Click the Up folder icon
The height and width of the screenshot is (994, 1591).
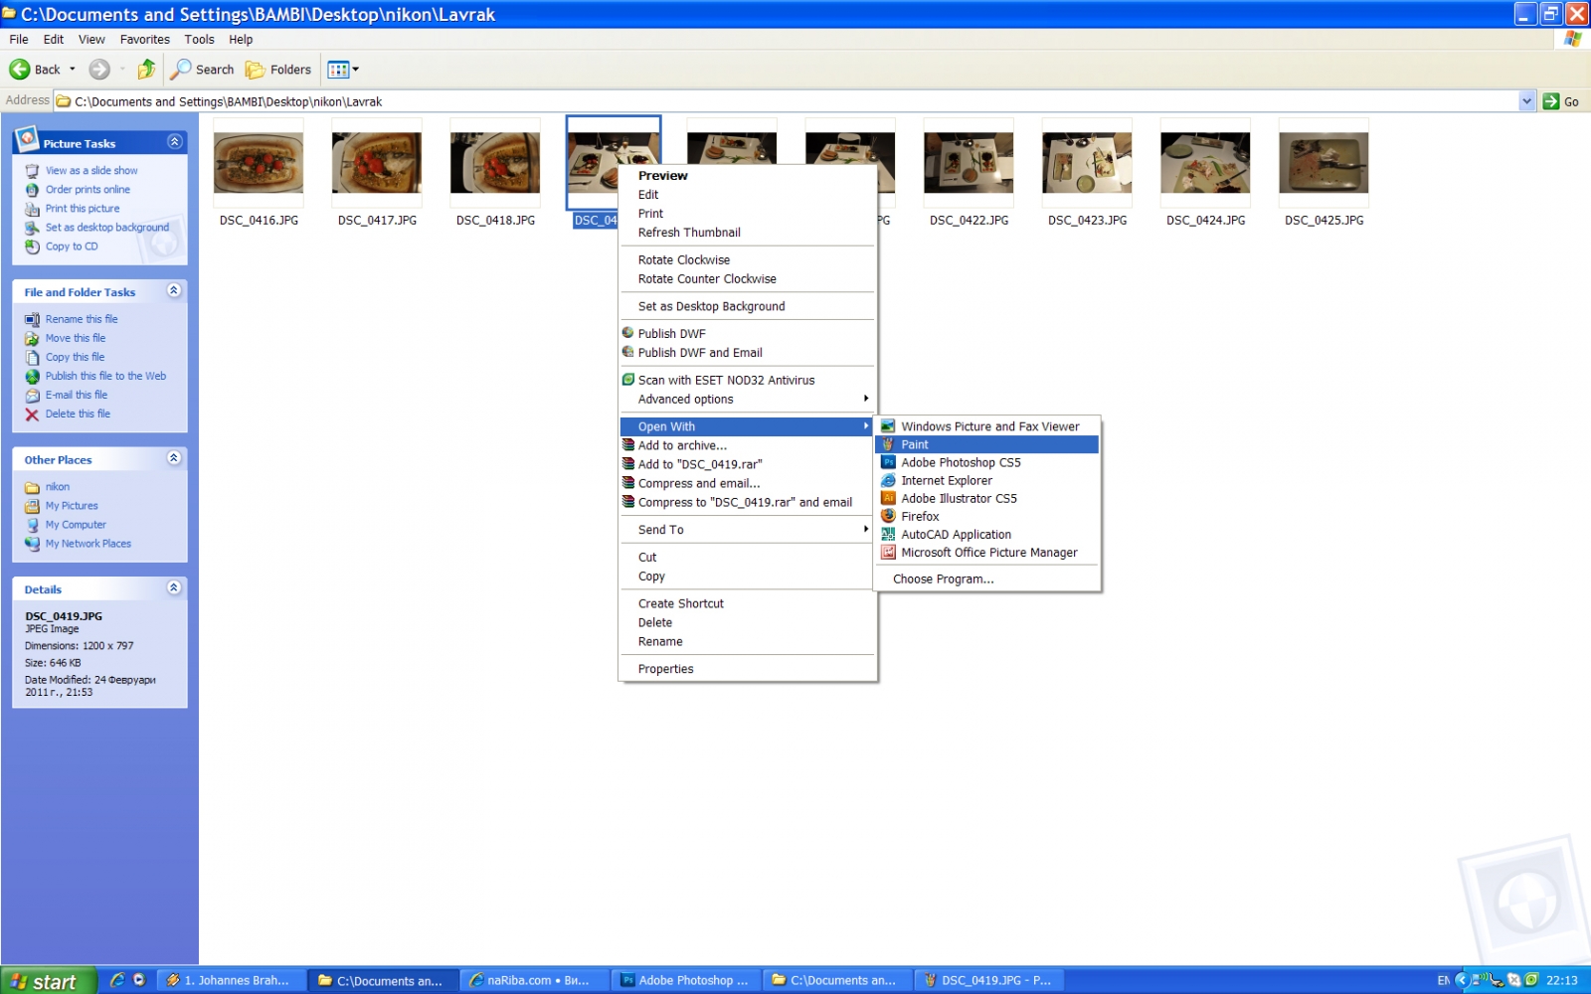click(x=146, y=70)
